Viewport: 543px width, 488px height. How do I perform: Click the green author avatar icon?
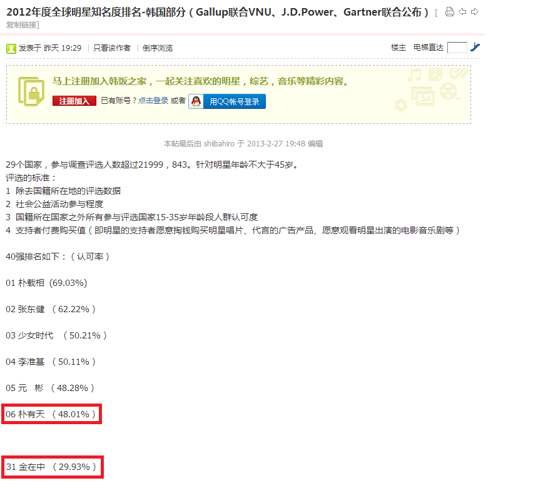click(x=11, y=49)
